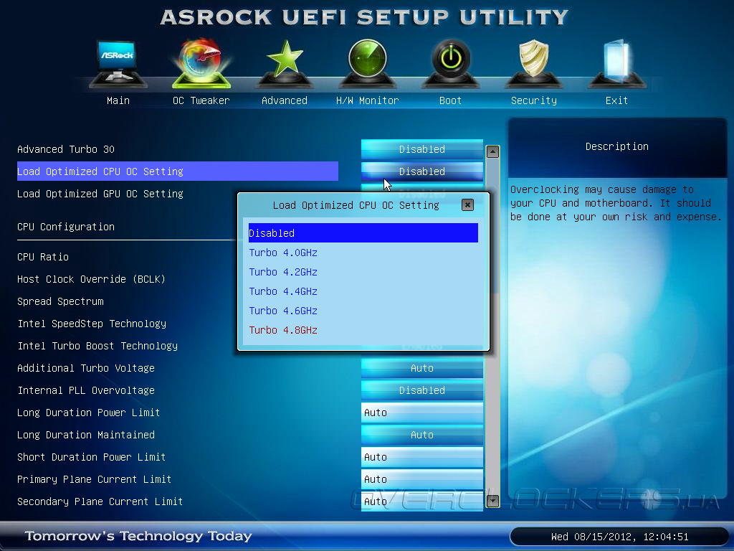Viewport: 734px width, 551px height.
Task: Select Load Optimized CPU OC Setting row
Action: point(178,171)
